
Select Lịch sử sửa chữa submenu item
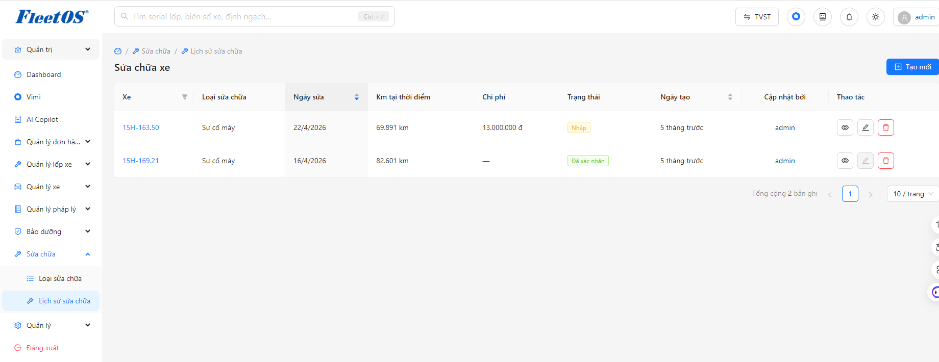(51, 301)
